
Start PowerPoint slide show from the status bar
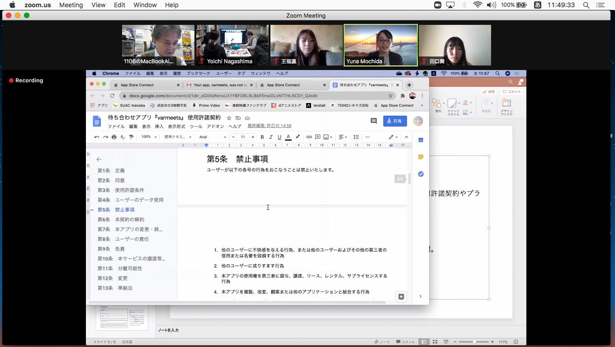point(446,342)
